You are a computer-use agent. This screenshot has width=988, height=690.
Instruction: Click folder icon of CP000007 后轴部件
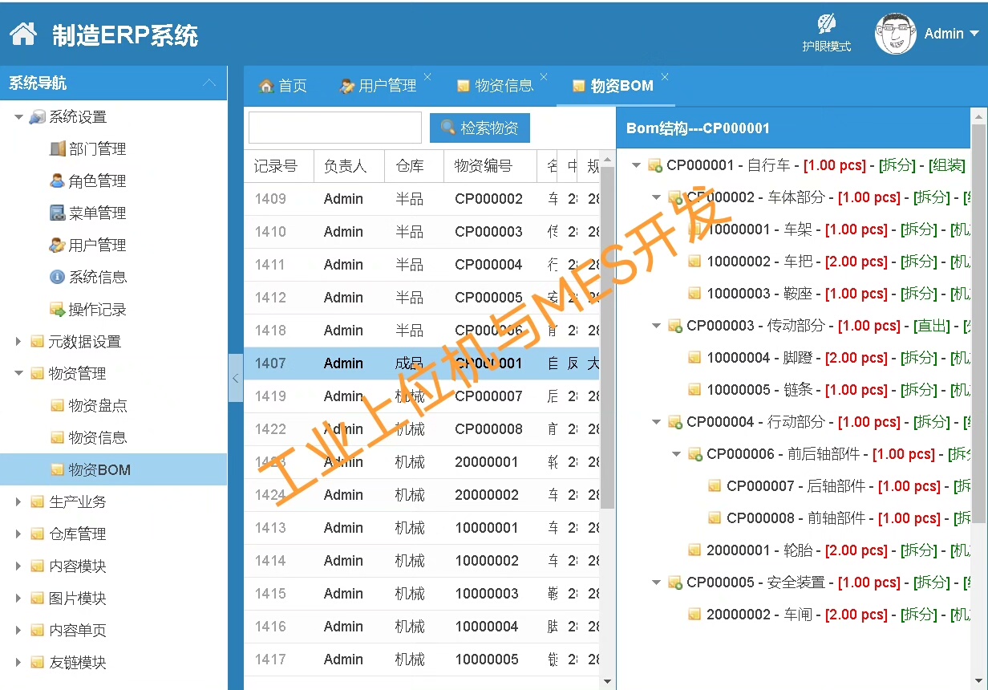coord(715,486)
